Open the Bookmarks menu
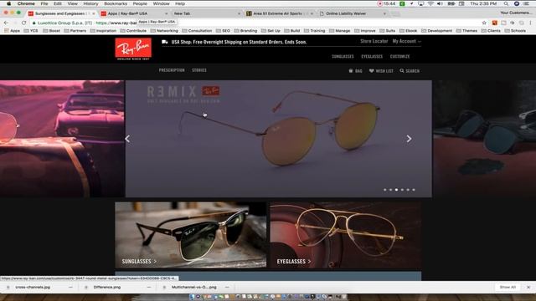The height and width of the screenshot is (301, 536). [116, 3]
